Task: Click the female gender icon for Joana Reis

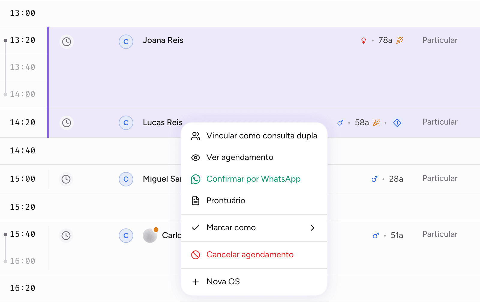Action: pyautogui.click(x=364, y=41)
